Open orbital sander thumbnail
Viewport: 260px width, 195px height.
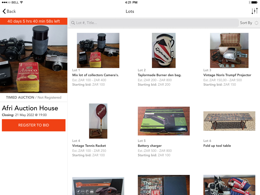tap(98, 186)
